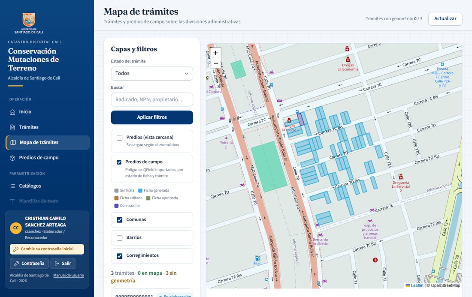
Task: Click the Bernardo Arboleda shop marker
Action: [320, 235]
